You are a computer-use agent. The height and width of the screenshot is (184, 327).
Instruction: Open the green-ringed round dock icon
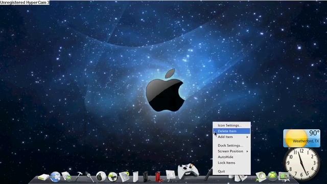pos(112,177)
